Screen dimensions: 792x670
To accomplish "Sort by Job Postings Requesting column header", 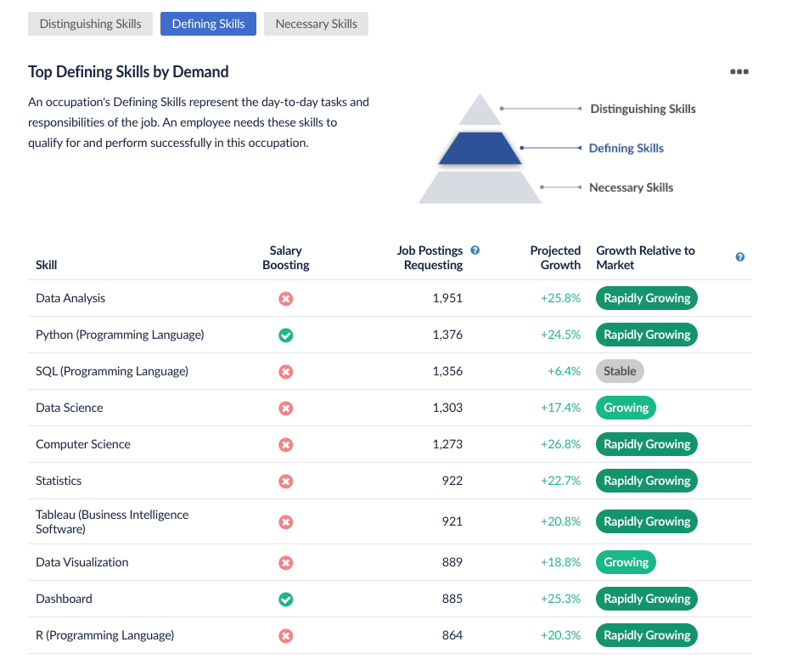I will point(430,257).
